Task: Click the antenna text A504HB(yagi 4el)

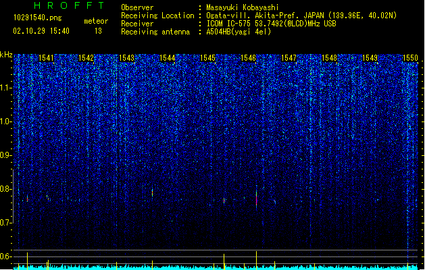Action: 239,32
